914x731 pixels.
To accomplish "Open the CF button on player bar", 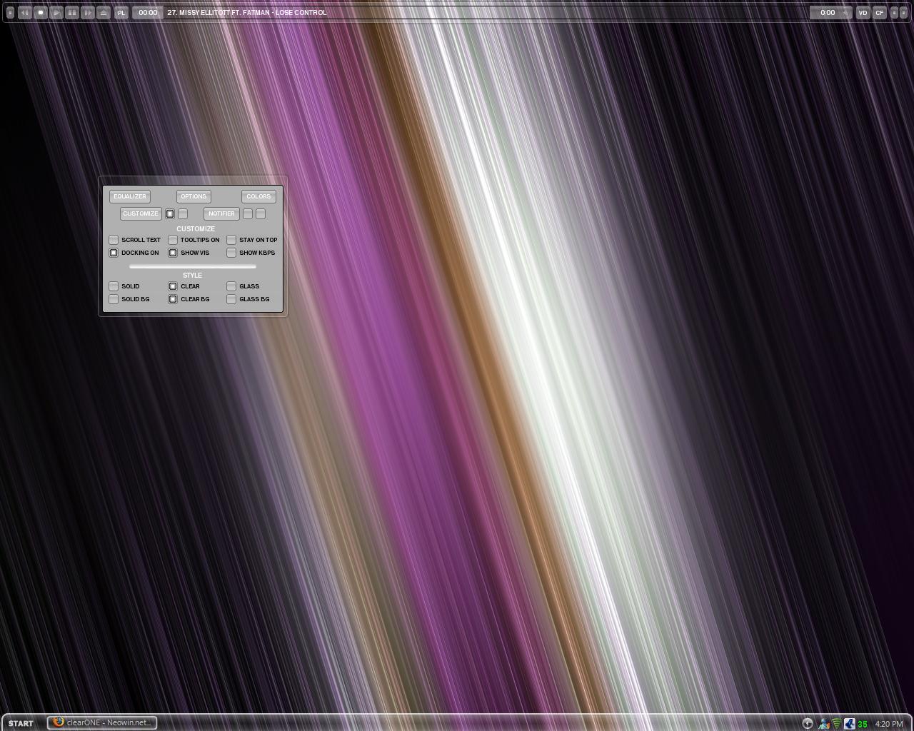I will (x=879, y=12).
